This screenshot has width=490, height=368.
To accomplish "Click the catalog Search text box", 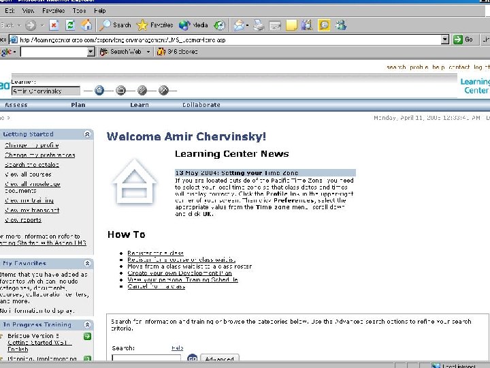I will coord(146,358).
